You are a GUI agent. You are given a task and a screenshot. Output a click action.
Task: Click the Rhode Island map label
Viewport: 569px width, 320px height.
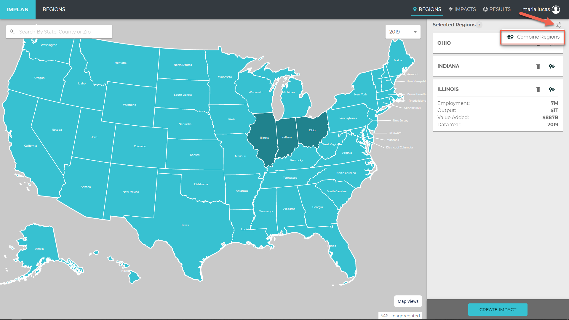pos(417,101)
